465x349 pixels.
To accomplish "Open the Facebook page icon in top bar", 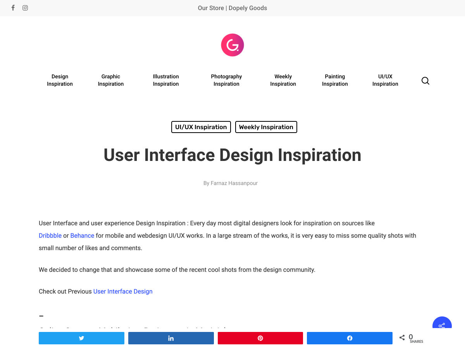I will pos(13,8).
